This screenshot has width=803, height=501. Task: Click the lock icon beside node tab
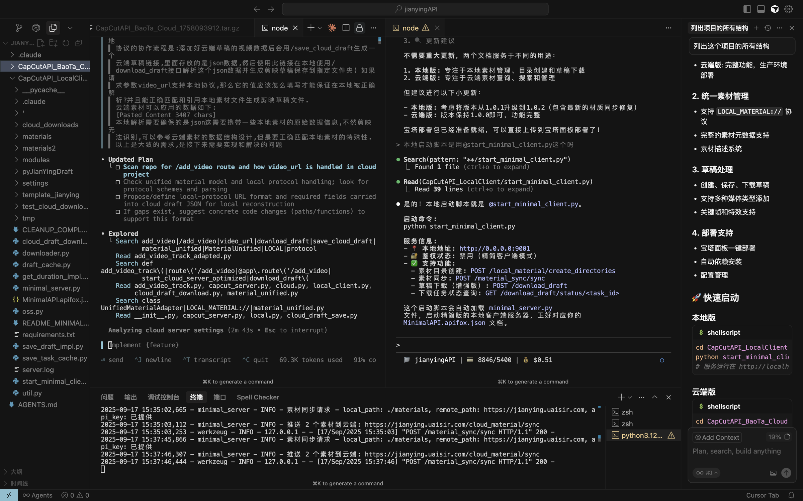(360, 28)
